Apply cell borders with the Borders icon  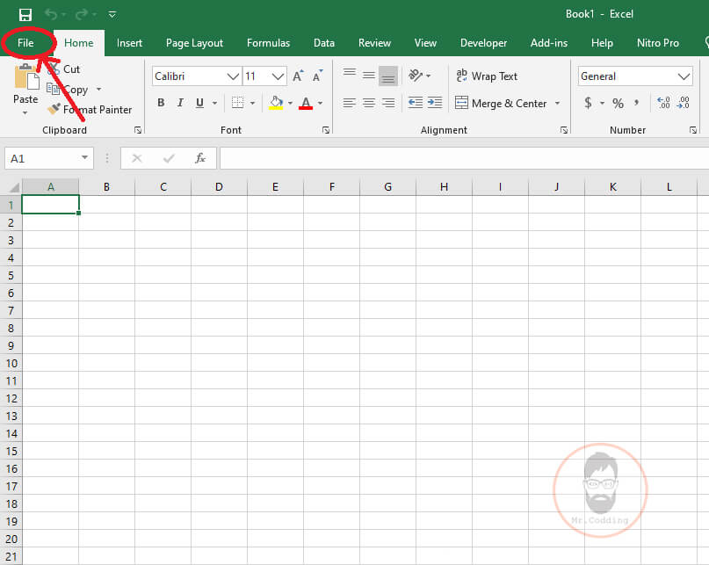(x=237, y=103)
